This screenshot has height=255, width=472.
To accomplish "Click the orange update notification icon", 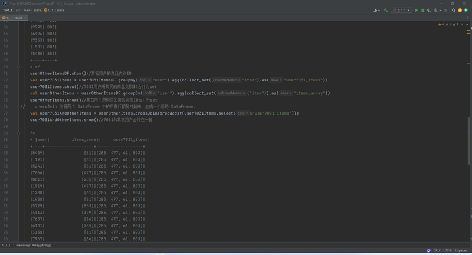I will (x=460, y=10).
